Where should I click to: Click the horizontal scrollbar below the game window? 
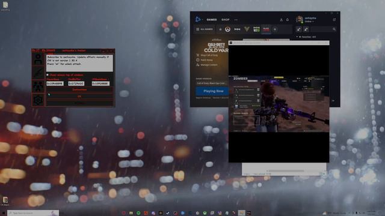[x=286, y=170]
